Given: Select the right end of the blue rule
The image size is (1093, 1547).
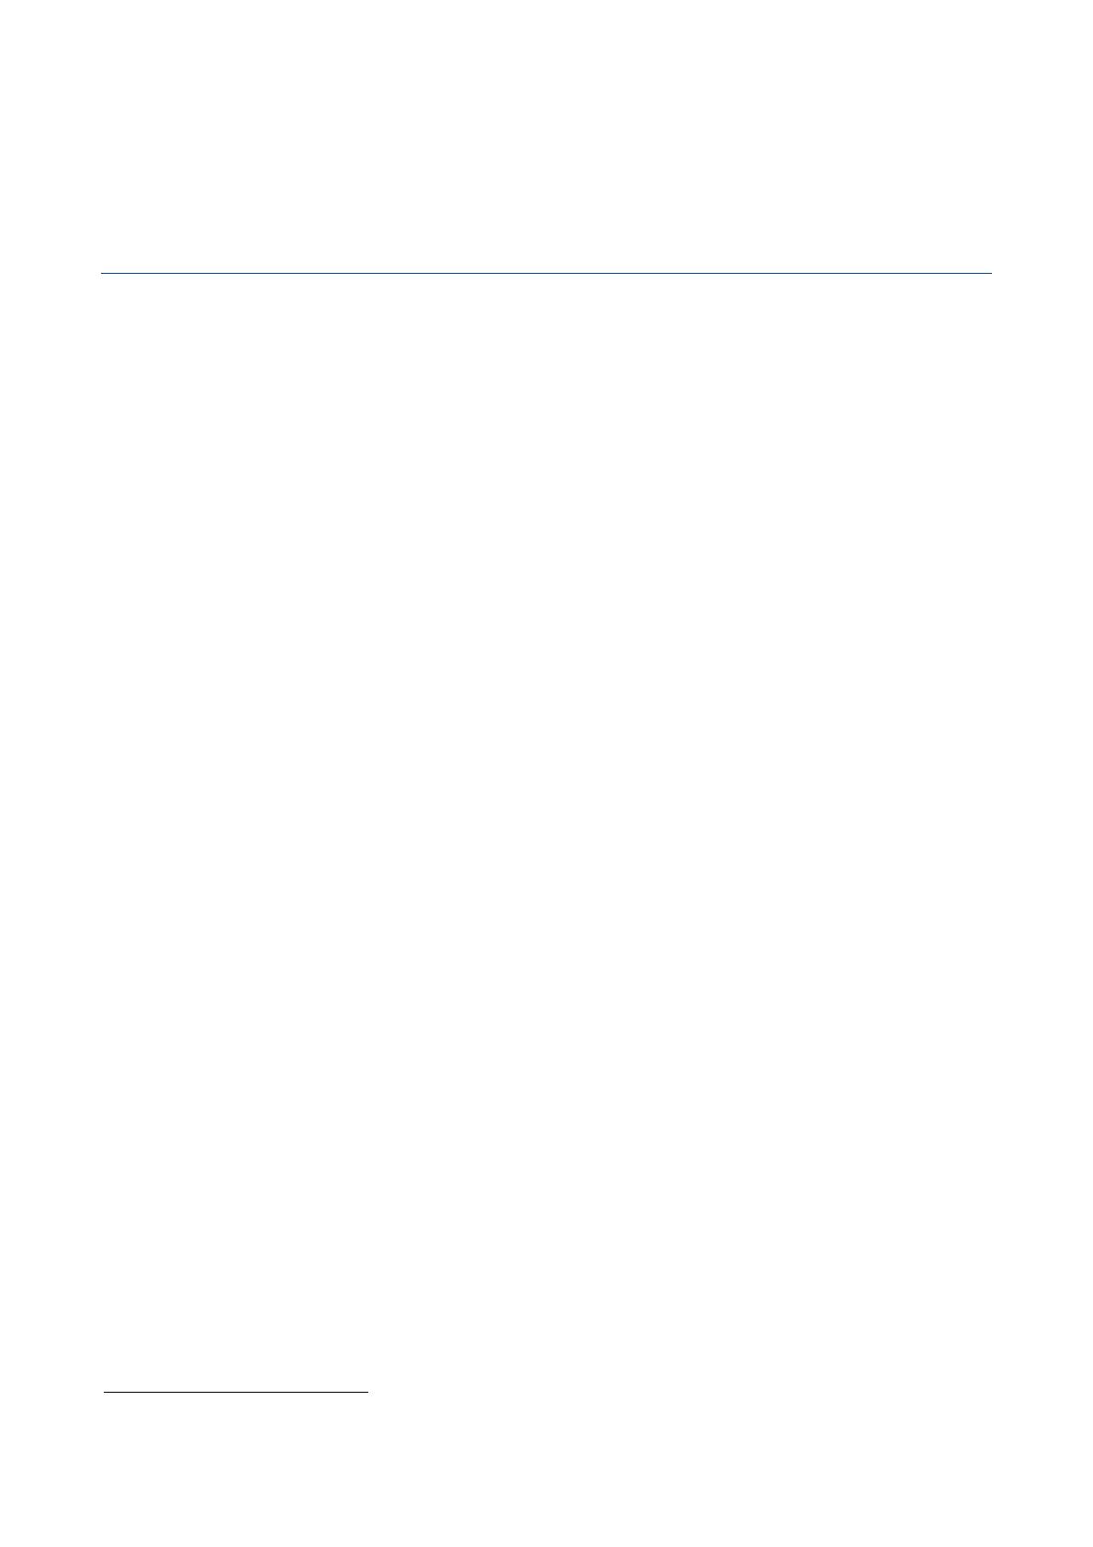Looking at the screenshot, I should (990, 273).
